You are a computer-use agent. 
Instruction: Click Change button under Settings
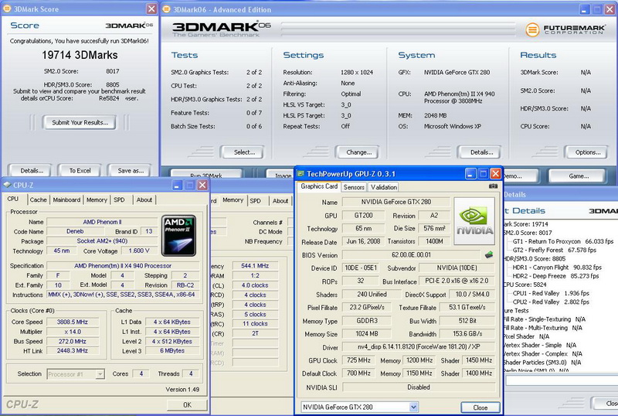[x=357, y=152]
